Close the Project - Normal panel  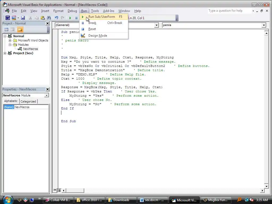tap(48, 23)
